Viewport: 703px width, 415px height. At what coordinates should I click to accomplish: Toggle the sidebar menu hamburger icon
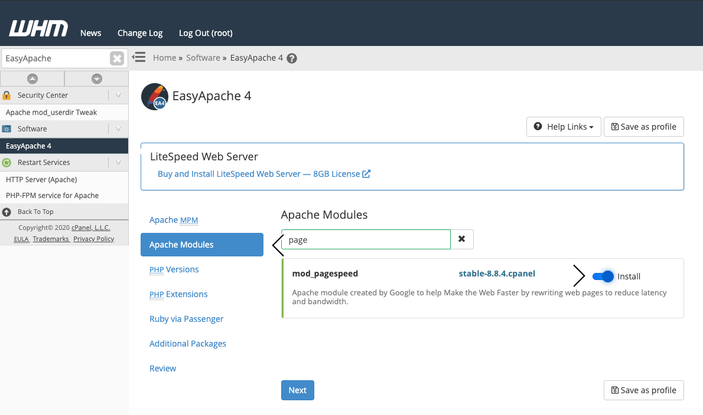139,57
